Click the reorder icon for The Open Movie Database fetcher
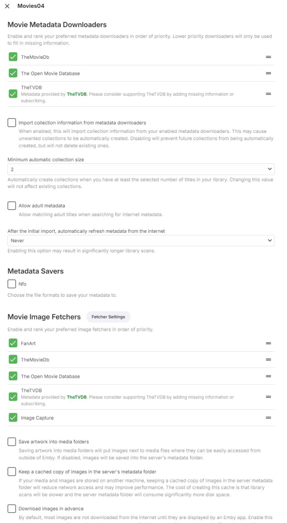This screenshot has height=523, width=287. [x=268, y=376]
